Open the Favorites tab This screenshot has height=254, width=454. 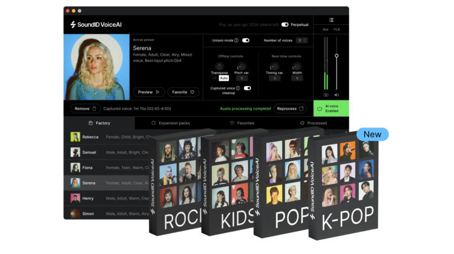click(x=242, y=123)
